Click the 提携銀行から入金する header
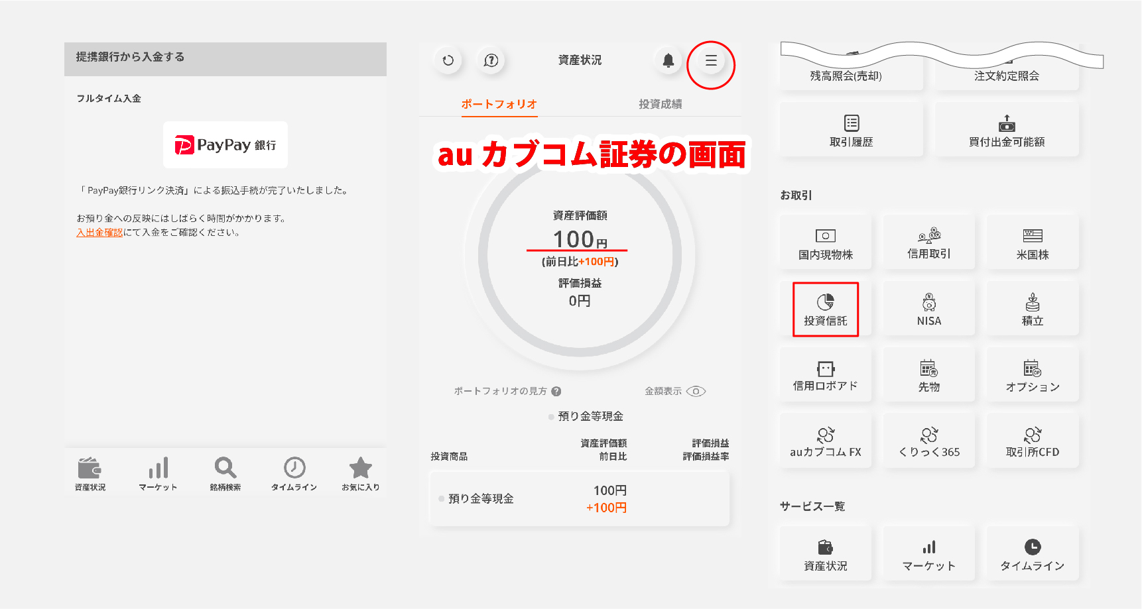 [x=225, y=59]
